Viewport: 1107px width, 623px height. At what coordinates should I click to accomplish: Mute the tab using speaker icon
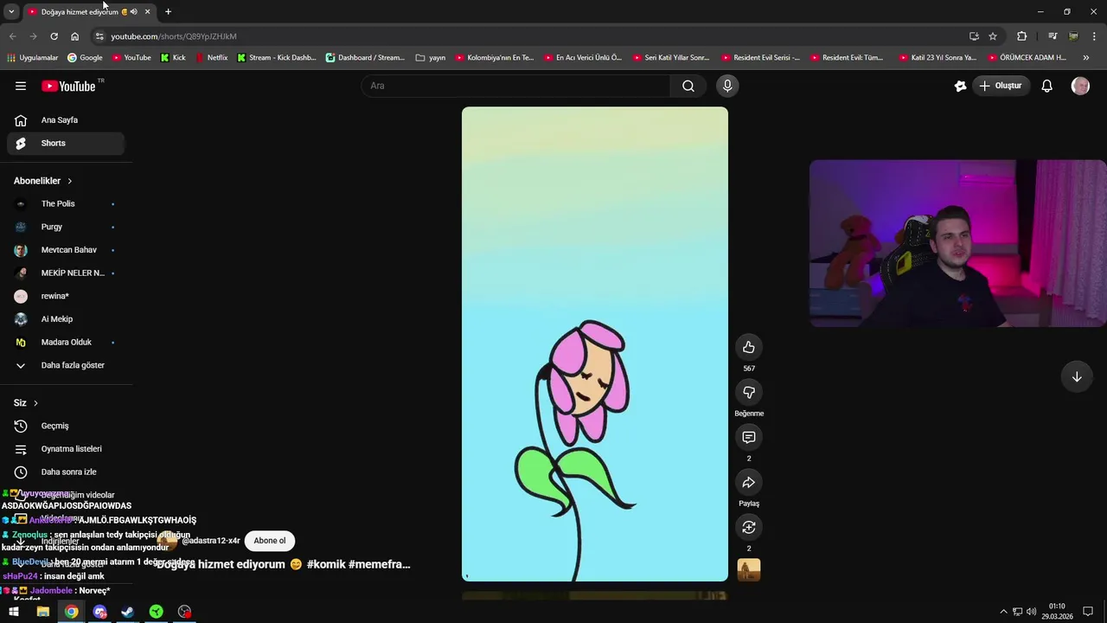point(133,12)
